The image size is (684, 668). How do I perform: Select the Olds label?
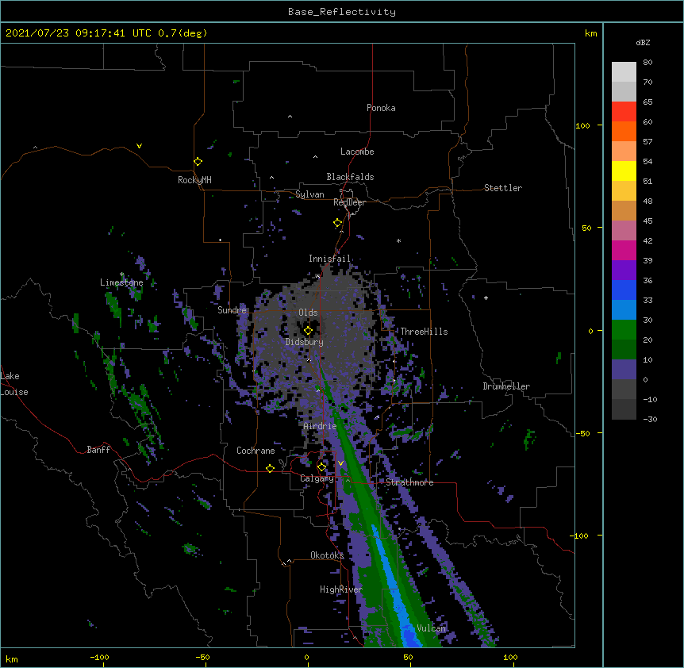click(308, 313)
